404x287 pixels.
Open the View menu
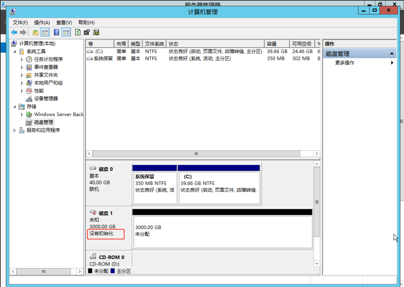pyautogui.click(x=64, y=23)
